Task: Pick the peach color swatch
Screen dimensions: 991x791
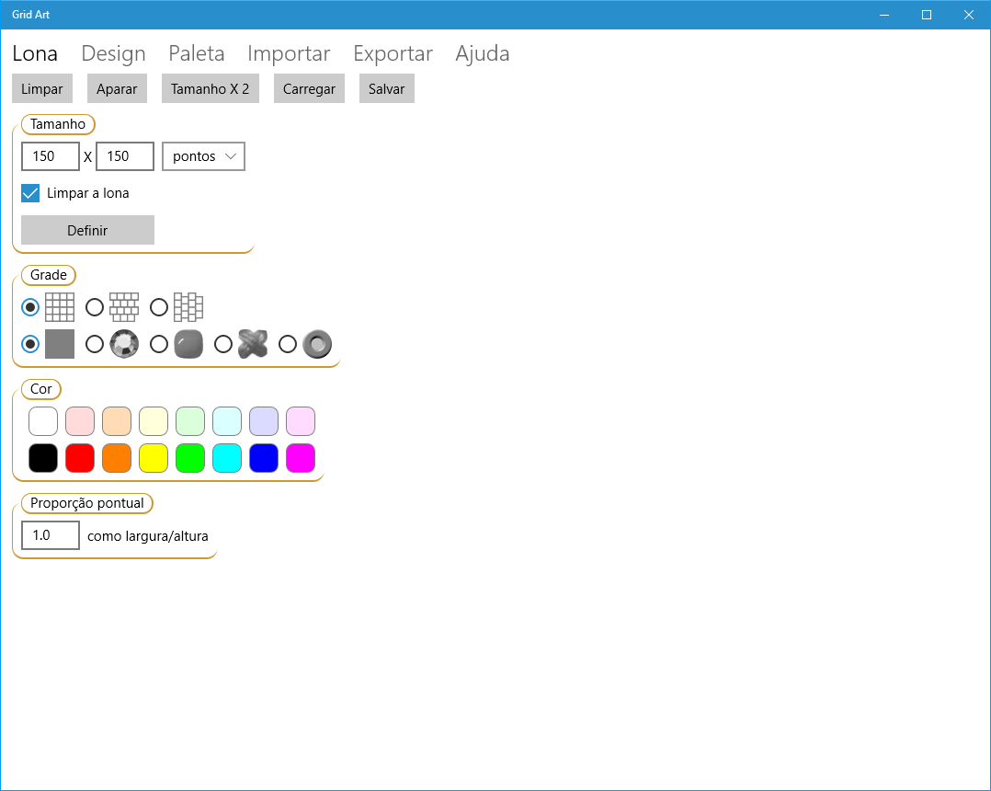Action: 117,421
